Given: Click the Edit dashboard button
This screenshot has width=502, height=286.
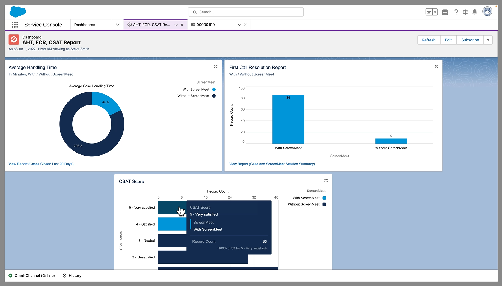Looking at the screenshot, I should click(448, 40).
